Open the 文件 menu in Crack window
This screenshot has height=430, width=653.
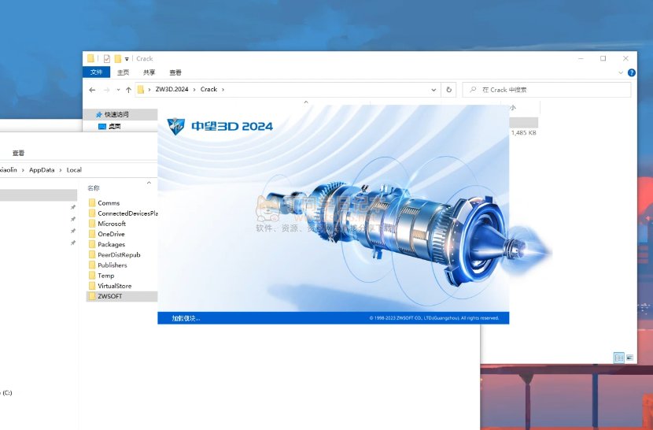96,72
